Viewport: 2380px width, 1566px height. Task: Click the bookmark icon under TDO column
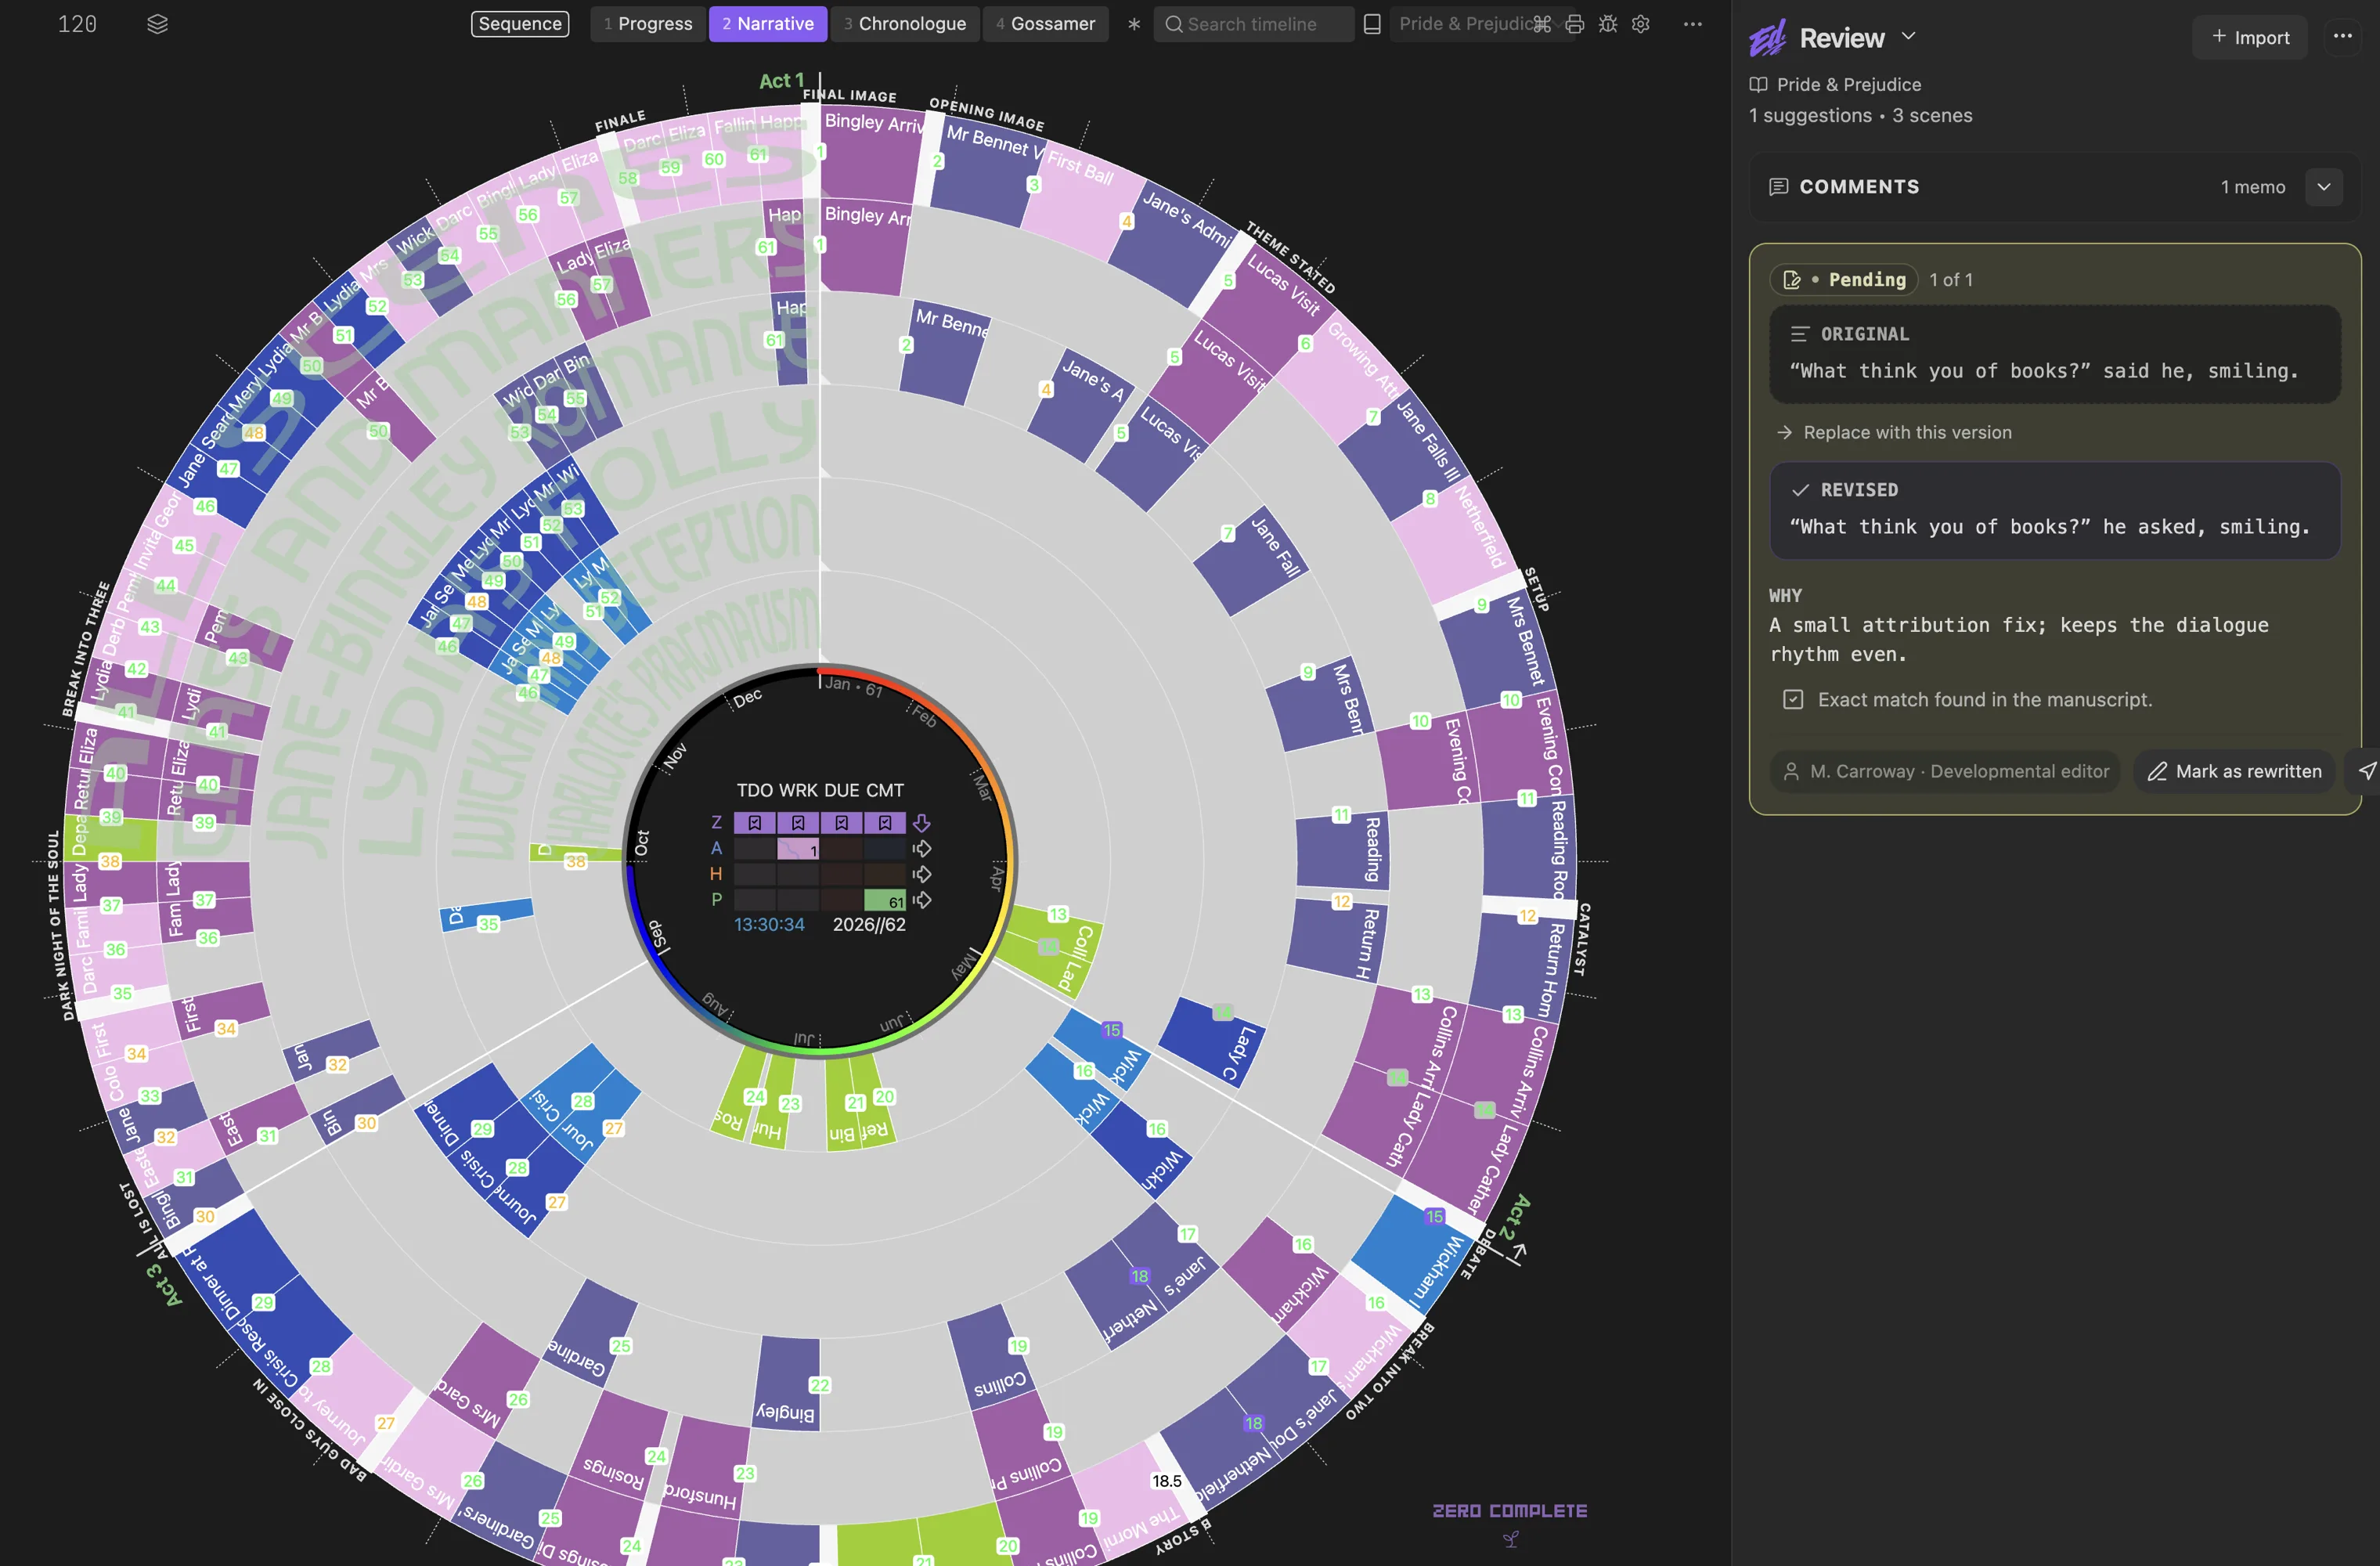pos(755,823)
